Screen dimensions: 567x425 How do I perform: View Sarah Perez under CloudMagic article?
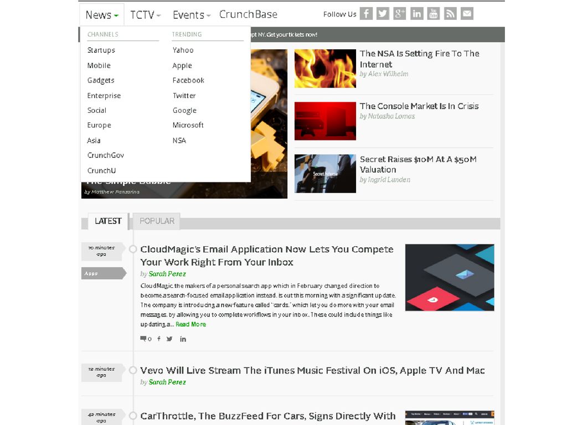167,273
